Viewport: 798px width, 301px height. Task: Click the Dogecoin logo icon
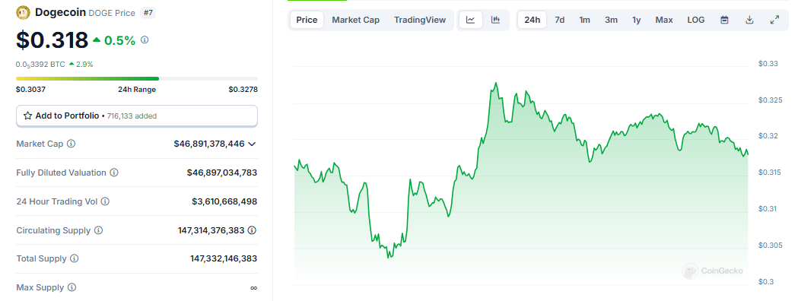click(x=24, y=12)
